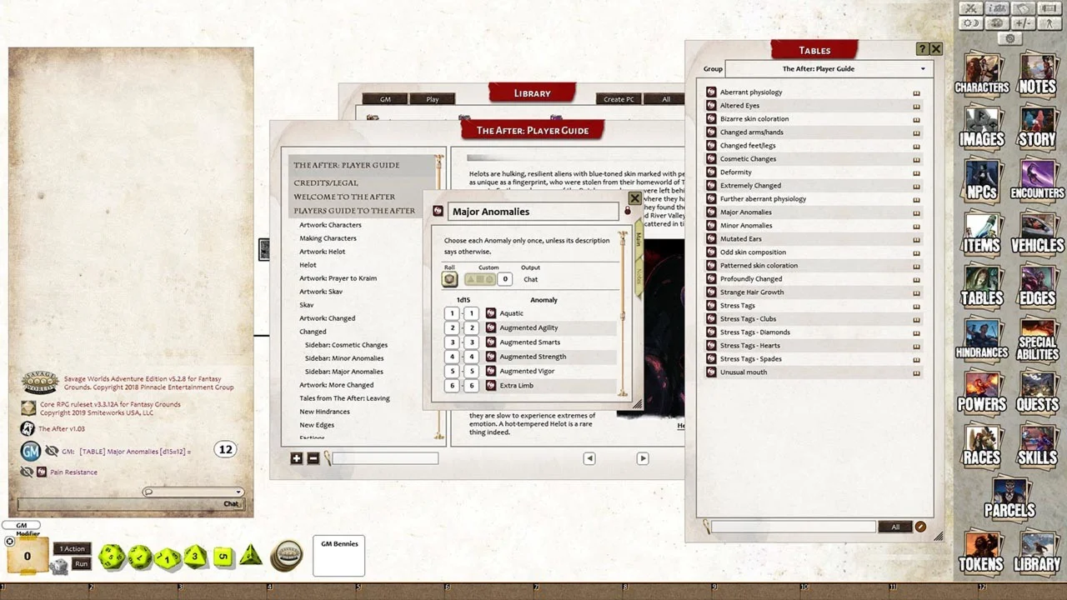Toggle the day/night lighting button
The image size is (1067, 600).
coord(970,23)
